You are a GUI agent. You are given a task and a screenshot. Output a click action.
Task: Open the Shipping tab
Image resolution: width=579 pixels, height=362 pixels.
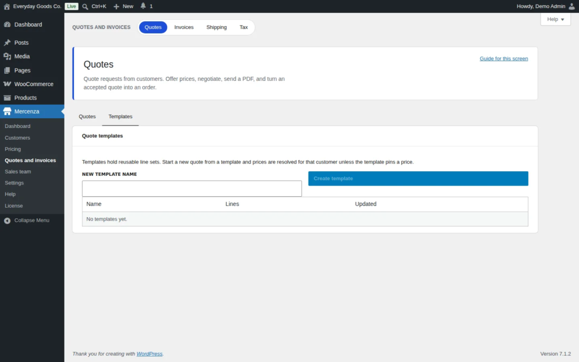[217, 27]
